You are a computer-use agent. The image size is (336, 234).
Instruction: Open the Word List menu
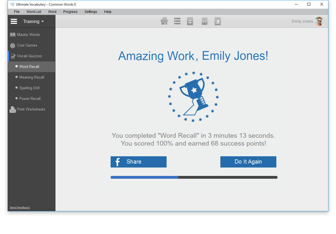tap(34, 12)
